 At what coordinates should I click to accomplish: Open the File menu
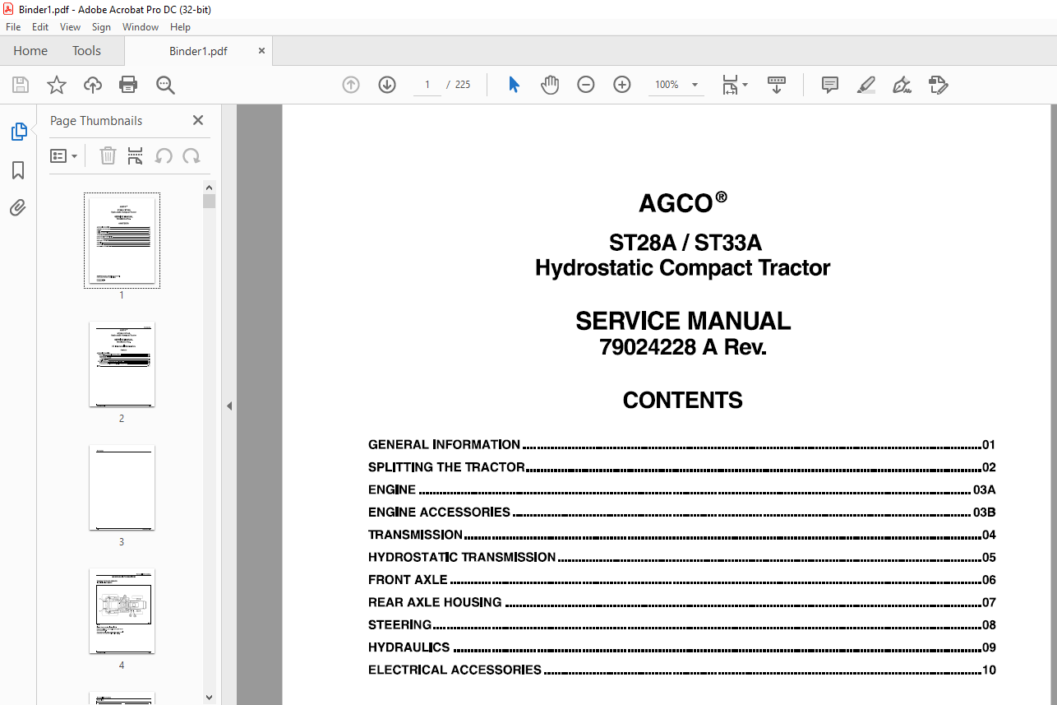point(13,27)
